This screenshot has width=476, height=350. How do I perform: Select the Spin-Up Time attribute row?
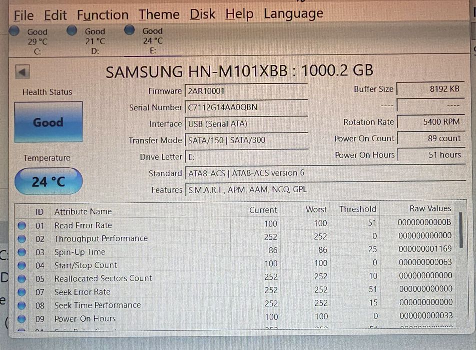click(x=234, y=251)
